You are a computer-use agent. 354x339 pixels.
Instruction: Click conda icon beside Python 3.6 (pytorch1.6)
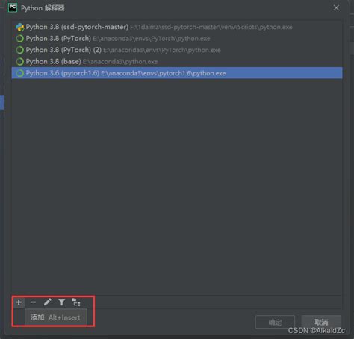click(19, 73)
